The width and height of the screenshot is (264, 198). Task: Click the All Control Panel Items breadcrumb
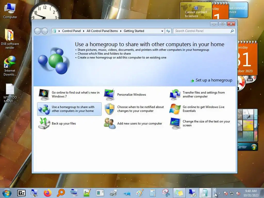click(102, 31)
